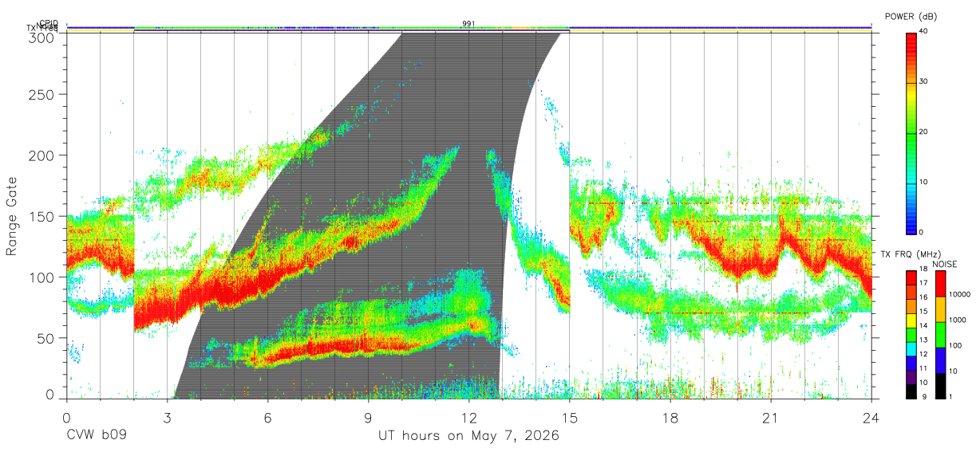Click the 991 CPID value above plot

468,24
